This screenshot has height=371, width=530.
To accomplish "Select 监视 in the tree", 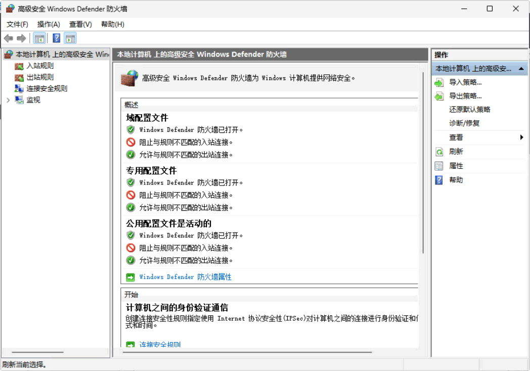I will (33, 100).
